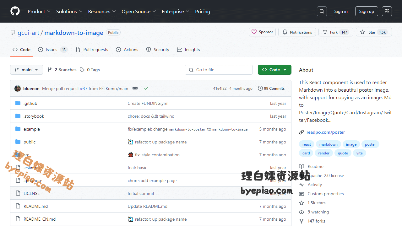The width and height of the screenshot is (402, 226).
Task: Click the fork icon beside 147 forks
Action: (x=301, y=221)
